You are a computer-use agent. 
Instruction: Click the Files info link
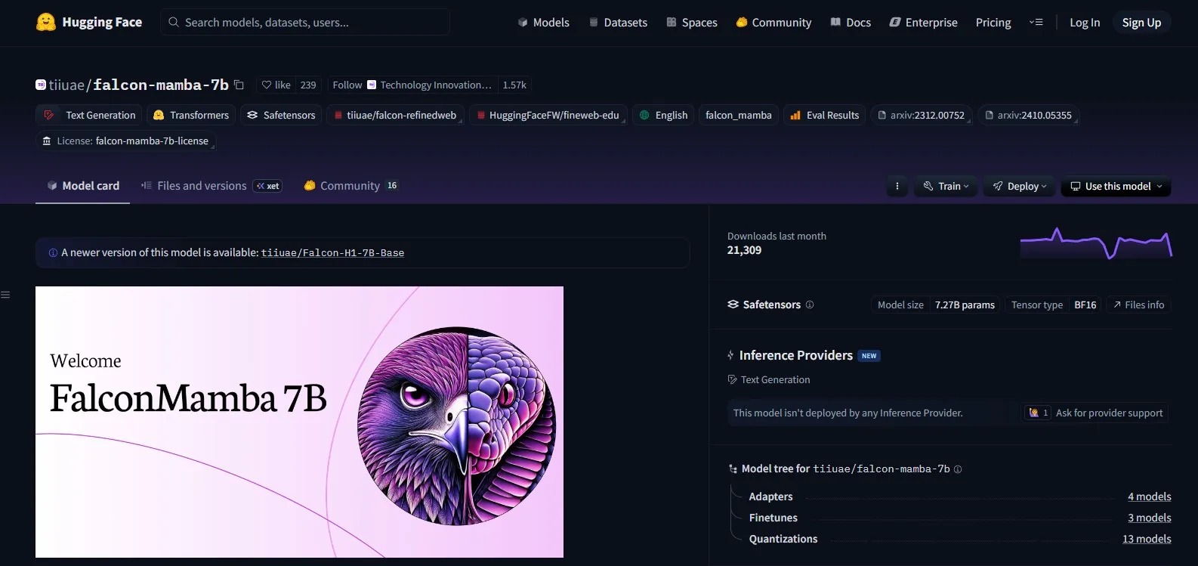[1138, 305]
